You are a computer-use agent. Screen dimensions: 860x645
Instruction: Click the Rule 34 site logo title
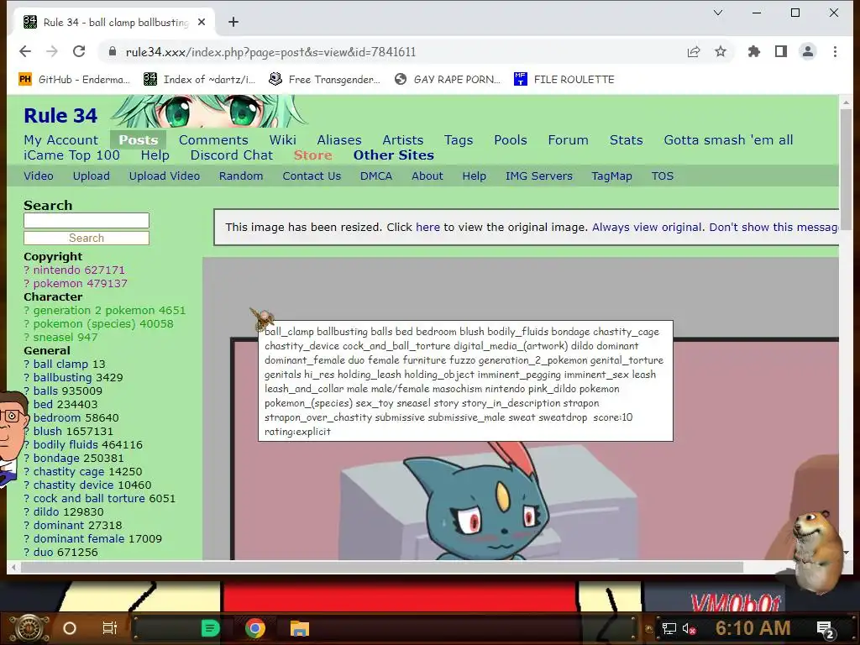(x=60, y=116)
